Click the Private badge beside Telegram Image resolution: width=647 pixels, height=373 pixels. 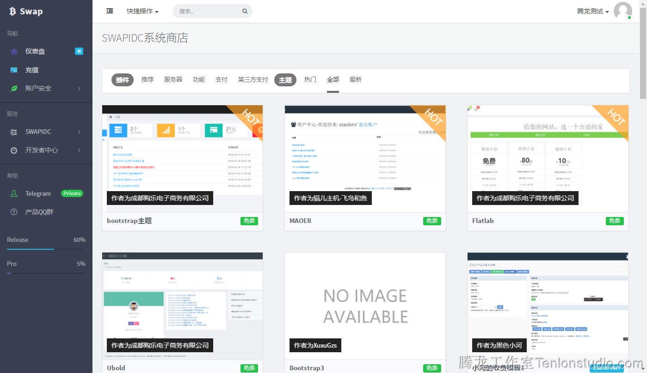pyautogui.click(x=72, y=193)
